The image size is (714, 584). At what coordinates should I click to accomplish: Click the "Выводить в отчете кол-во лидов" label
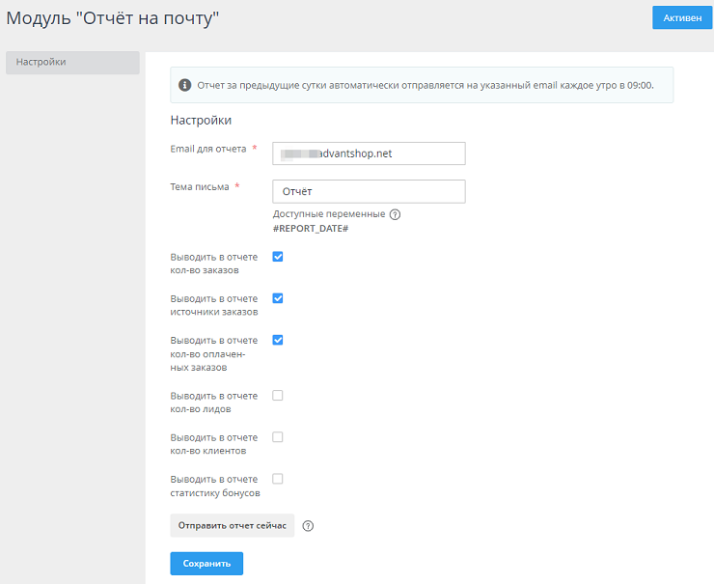(213, 403)
